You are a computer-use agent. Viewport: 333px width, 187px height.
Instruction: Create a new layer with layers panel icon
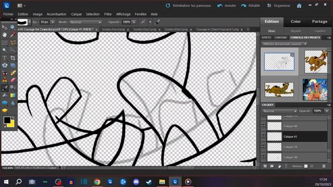[x=265, y=166]
